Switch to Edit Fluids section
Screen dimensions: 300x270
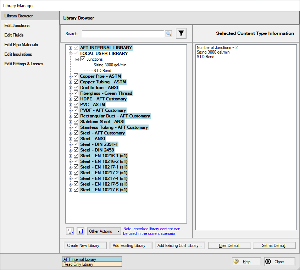[x=14, y=35]
